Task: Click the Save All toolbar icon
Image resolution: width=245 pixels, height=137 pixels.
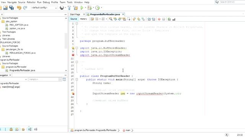Action: (11, 8)
